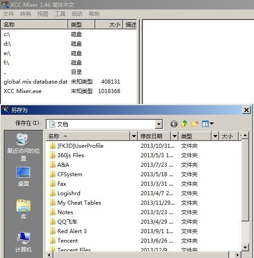The width and height of the screenshot is (254, 258).
Task: Select the Red Alert 3 folder icon
Action: click(52, 231)
